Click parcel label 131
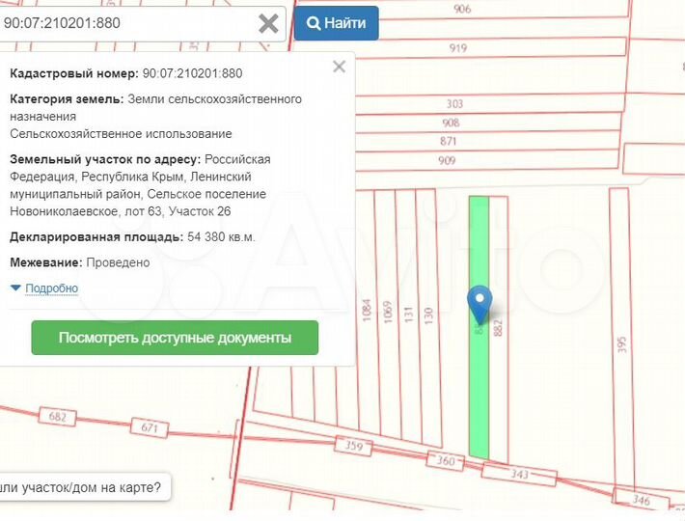685x521 pixels. click(x=408, y=315)
